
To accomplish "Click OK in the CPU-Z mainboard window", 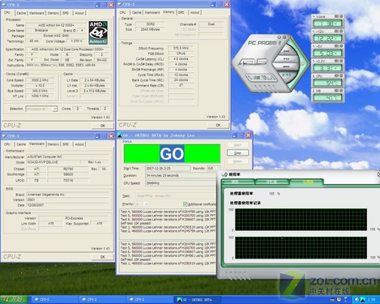I will [103, 257].
